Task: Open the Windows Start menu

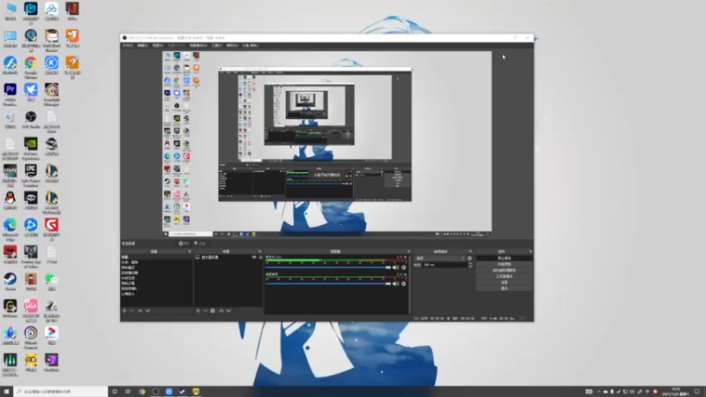Action: pyautogui.click(x=6, y=392)
